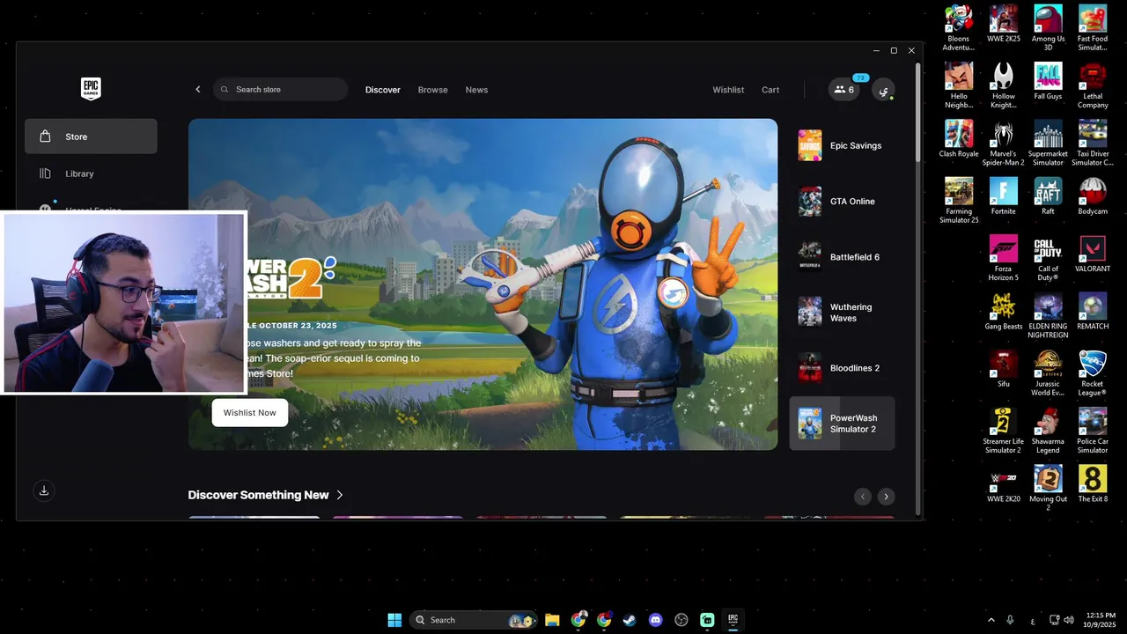Open the friends list button
The image size is (1127, 634).
[x=844, y=90]
